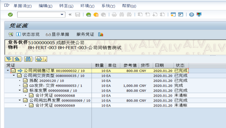Open the 转至(G) menu
Image resolution: width=226 pixels, height=128 pixels.
[66, 6]
